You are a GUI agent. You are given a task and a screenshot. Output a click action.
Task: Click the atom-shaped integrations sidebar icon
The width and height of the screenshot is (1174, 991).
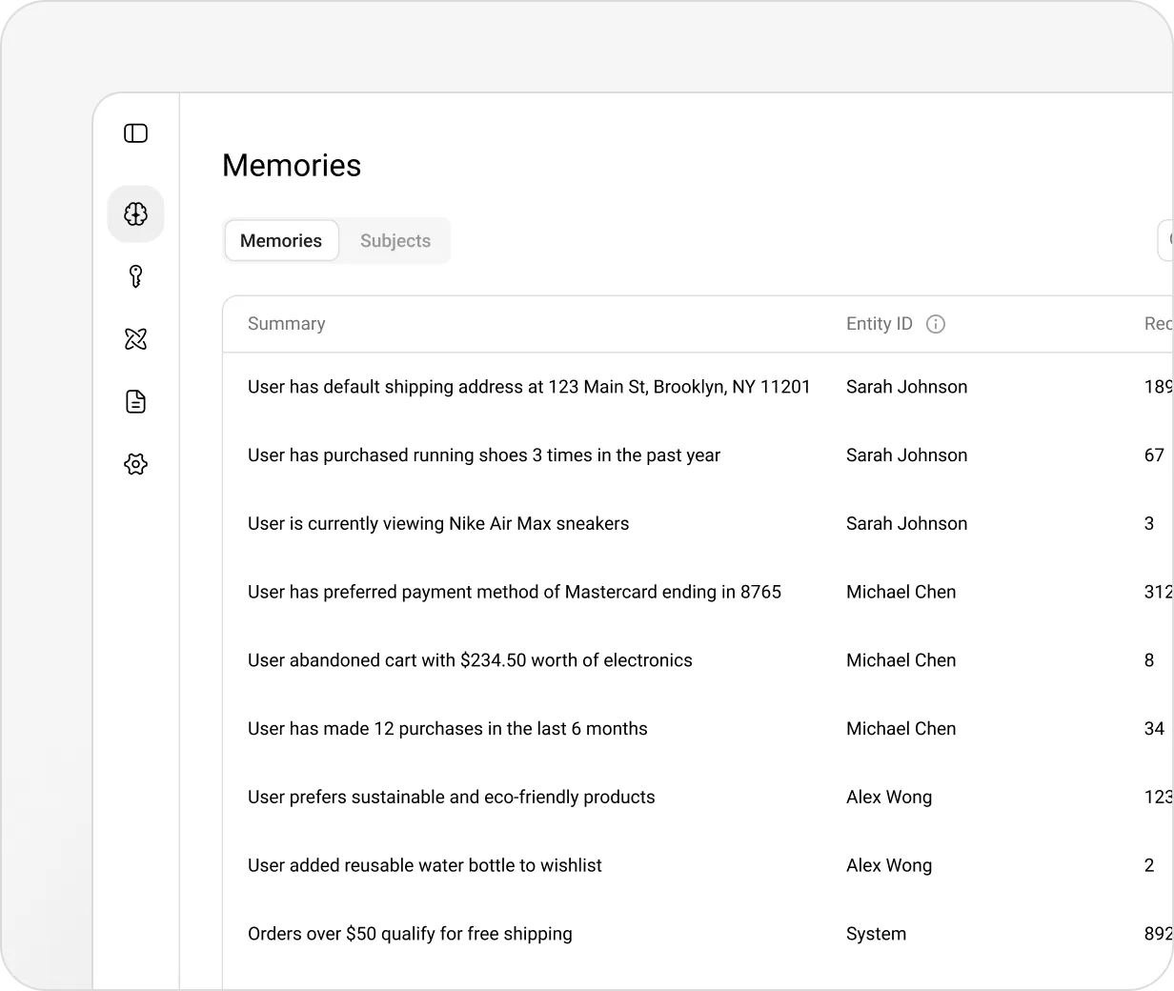(x=136, y=339)
